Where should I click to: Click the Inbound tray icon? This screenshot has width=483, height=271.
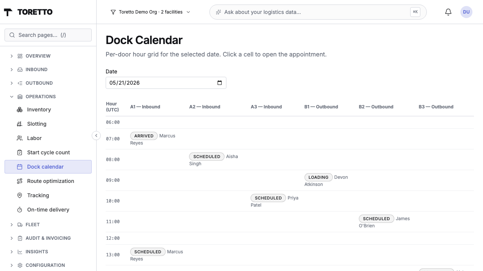(20, 70)
